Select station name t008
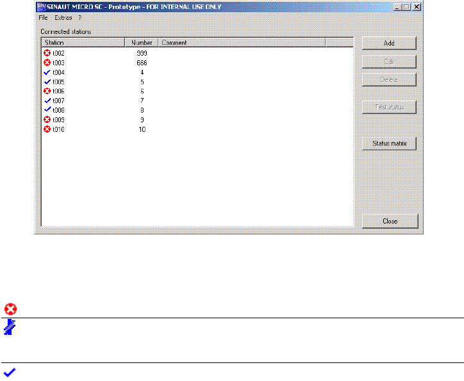The image size is (464, 381). [x=58, y=110]
